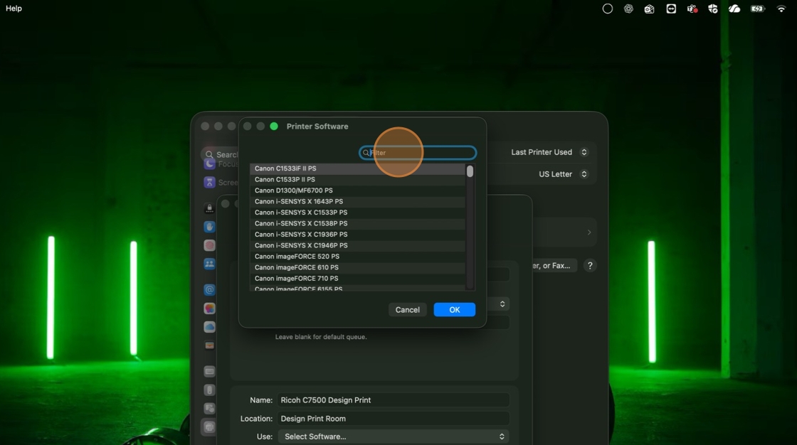Cancel the Printer Software dialog

click(407, 310)
